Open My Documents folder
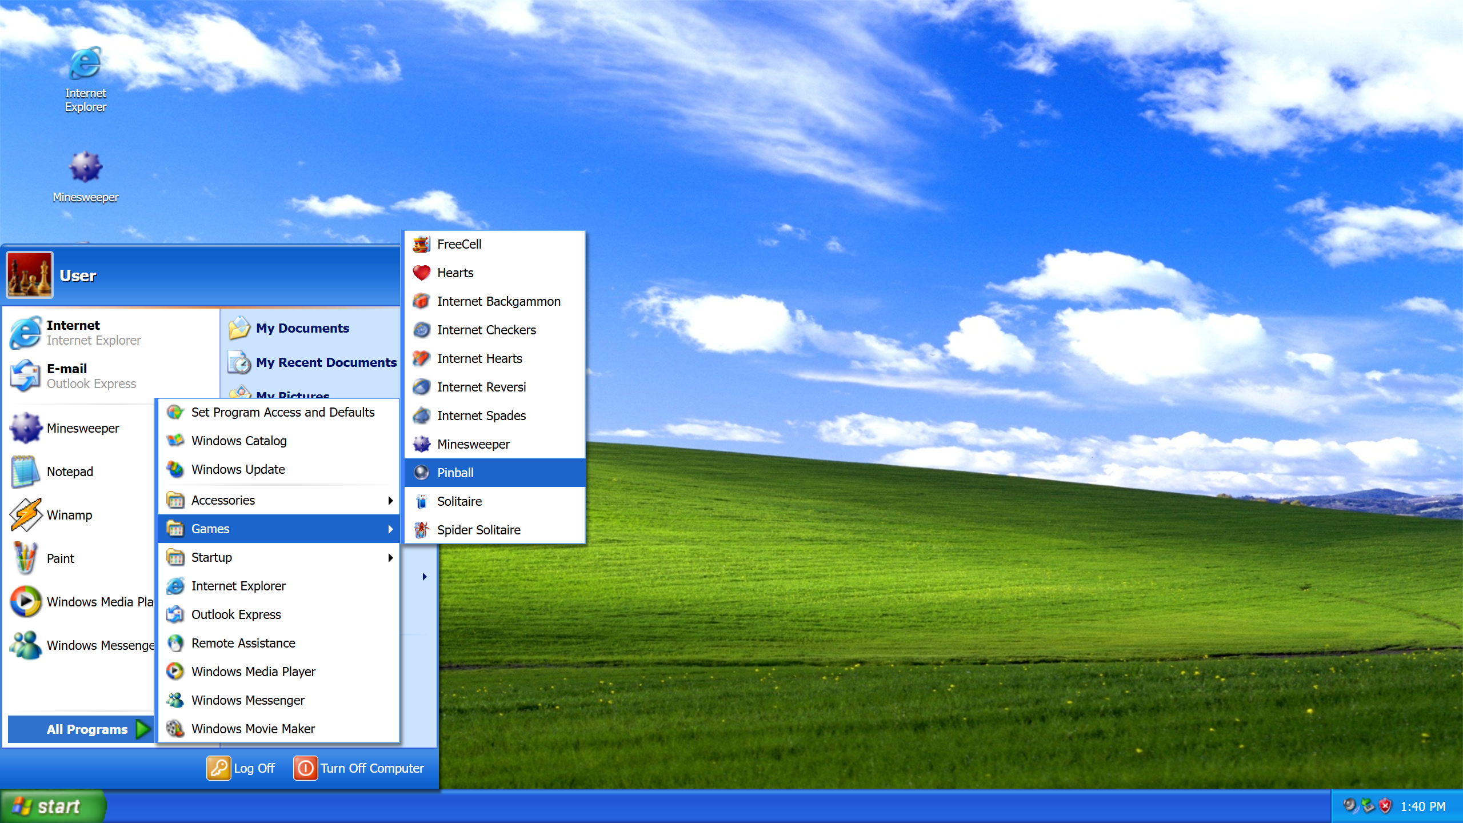Viewport: 1463px width, 823px height. (311, 328)
